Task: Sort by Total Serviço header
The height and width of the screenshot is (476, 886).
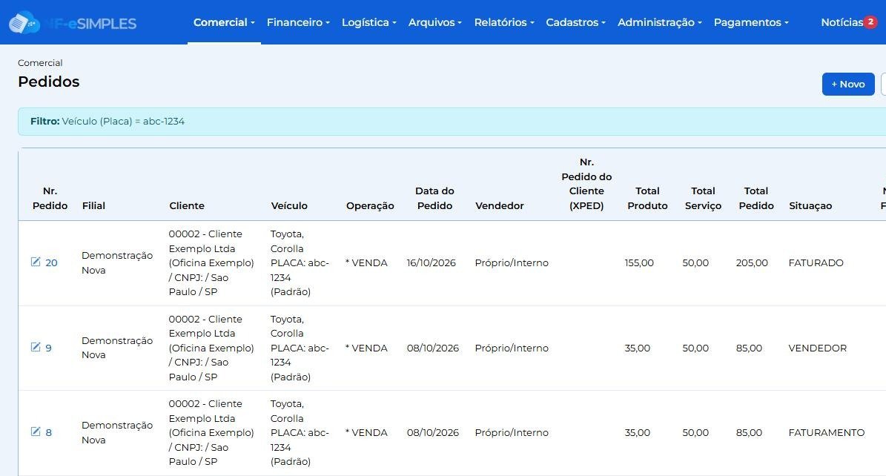Action: click(703, 199)
